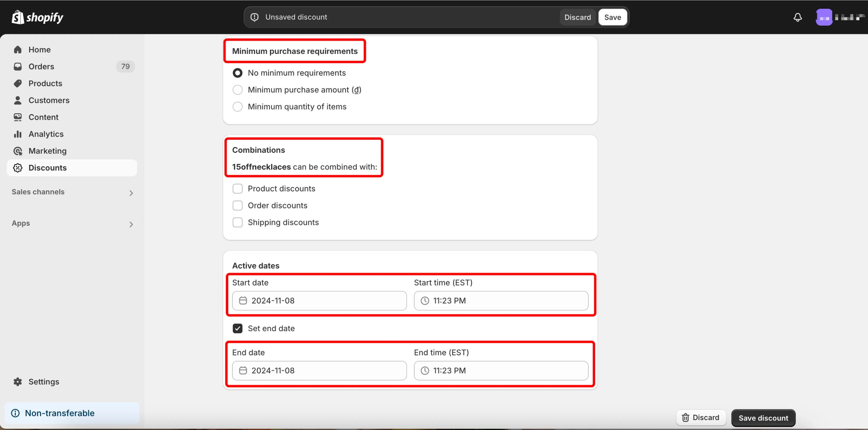Image resolution: width=868 pixels, height=430 pixels.
Task: Click the Settings gear icon
Action: 17,381
